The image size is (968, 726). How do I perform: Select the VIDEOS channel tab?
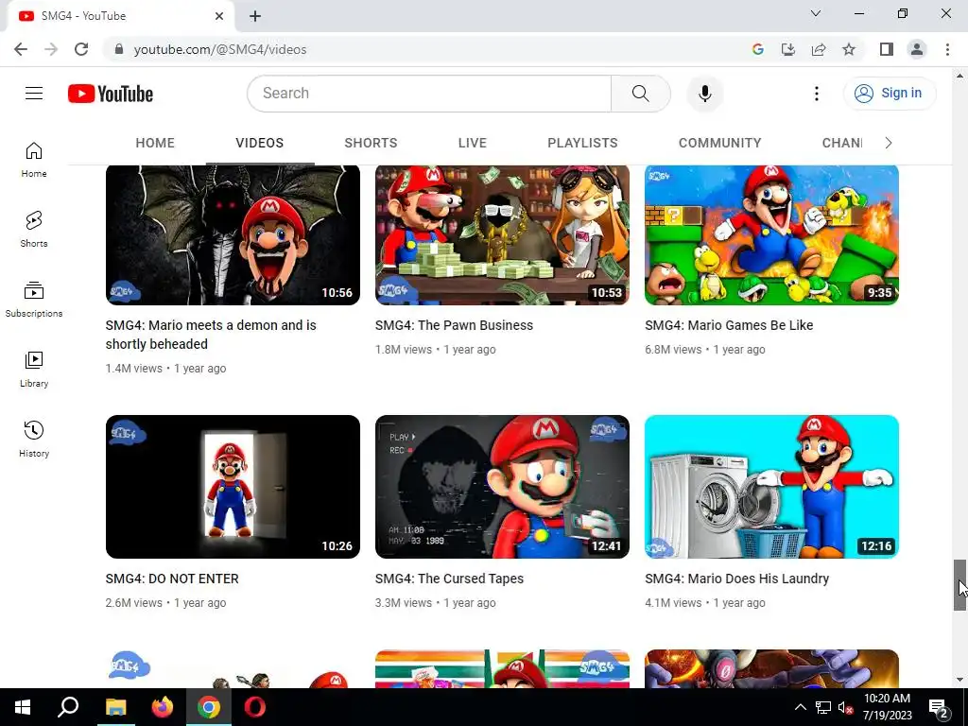(259, 144)
